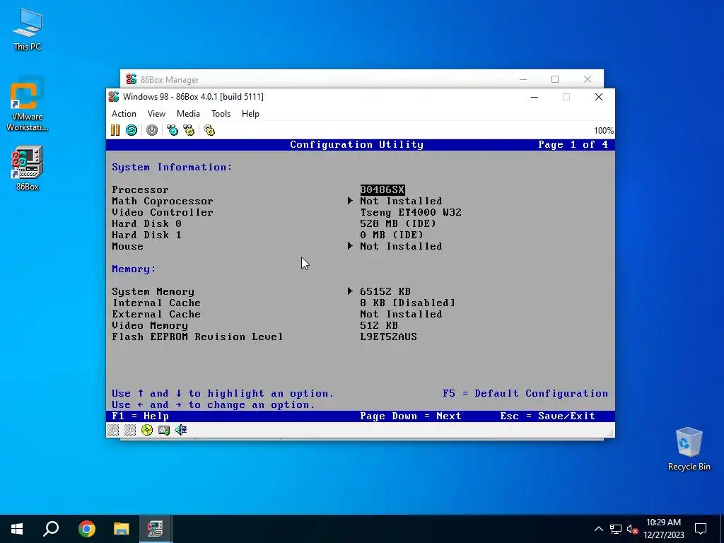Open taskbar search magnifier
The image size is (724, 543).
click(51, 529)
